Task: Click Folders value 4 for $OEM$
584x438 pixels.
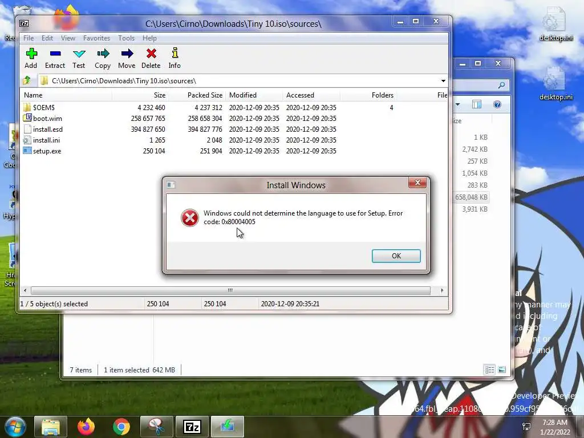Action: click(391, 108)
